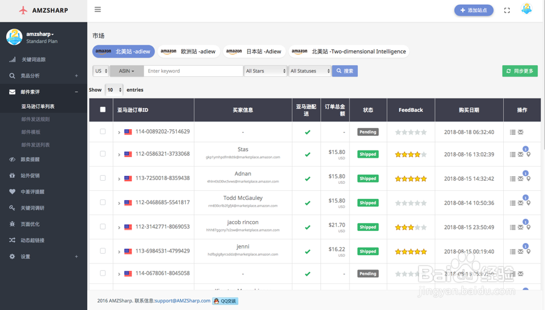This screenshot has height=310, width=545.
Task: Click the gift icon beside 站外促销
Action: [x=12, y=175]
